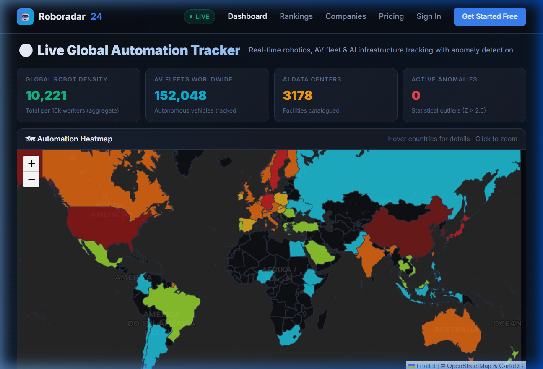Screen dimensions: 543x369
Task: Click the world map icon beside Automation Heatmap
Action: (x=30, y=139)
